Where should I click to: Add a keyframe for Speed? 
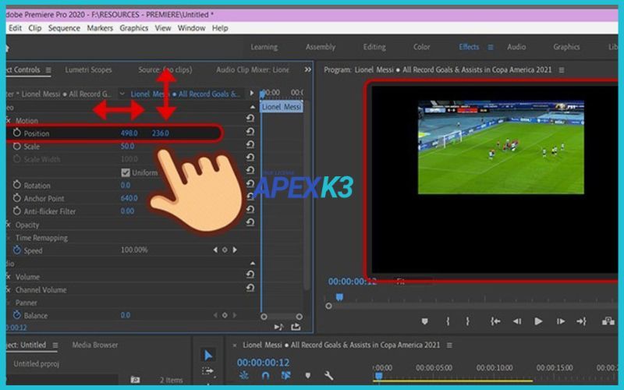point(225,250)
